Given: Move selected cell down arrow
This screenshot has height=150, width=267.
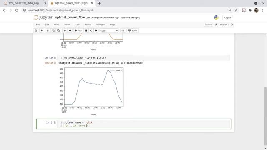Looking at the screenshot, I should 70,30.
